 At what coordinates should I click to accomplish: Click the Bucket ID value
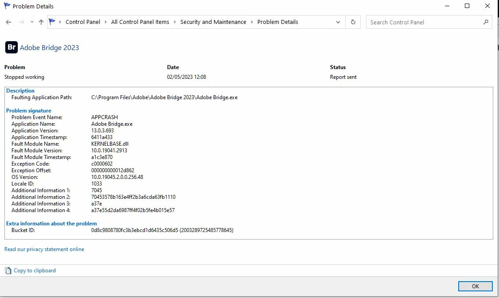pos(162,230)
